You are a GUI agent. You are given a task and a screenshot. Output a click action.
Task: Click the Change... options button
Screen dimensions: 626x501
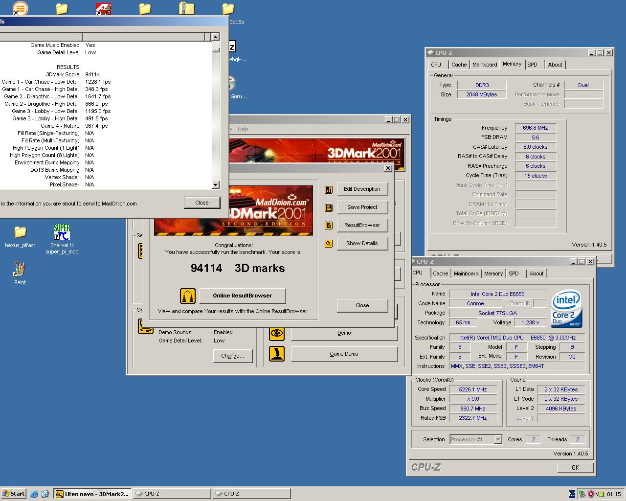[x=232, y=356]
